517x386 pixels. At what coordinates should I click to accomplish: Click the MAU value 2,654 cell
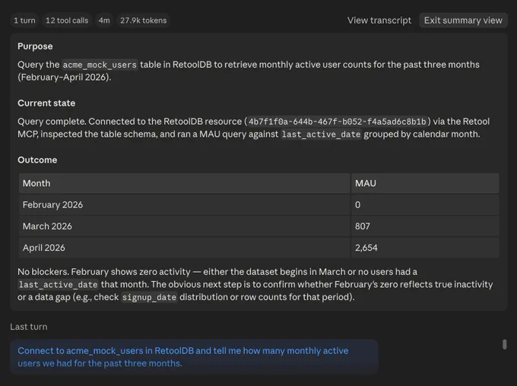(425, 248)
